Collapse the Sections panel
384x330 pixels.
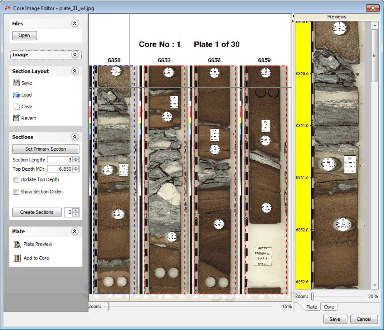pyautogui.click(x=75, y=137)
